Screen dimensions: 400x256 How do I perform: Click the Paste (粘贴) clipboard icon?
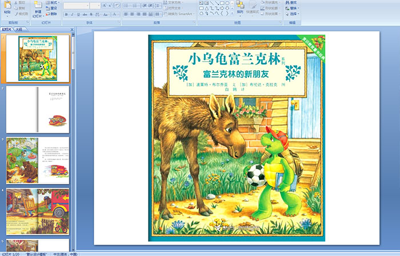click(x=7, y=5)
